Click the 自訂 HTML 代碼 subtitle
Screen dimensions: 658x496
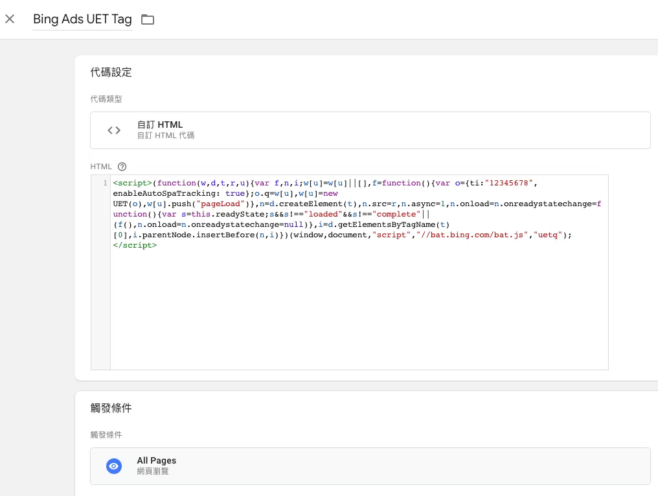166,136
